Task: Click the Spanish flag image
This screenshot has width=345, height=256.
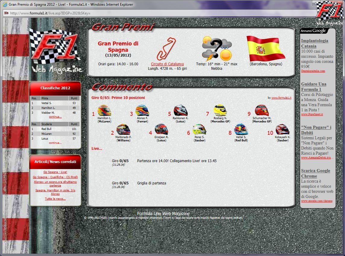Action: (x=266, y=48)
